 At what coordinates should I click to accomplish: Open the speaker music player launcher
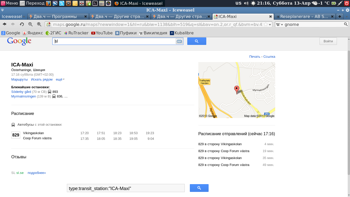[x=68, y=3]
